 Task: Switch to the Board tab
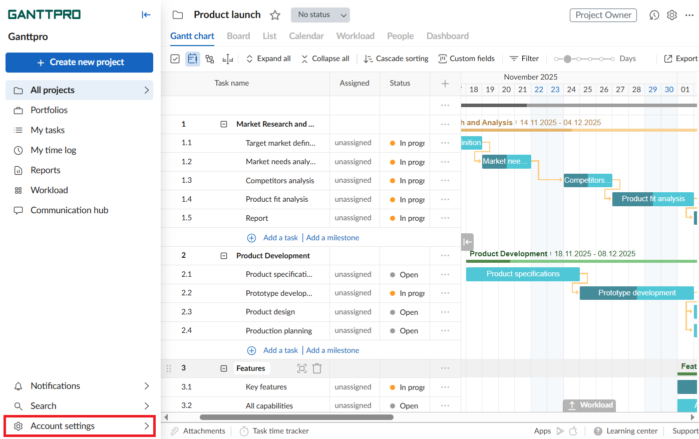(238, 36)
